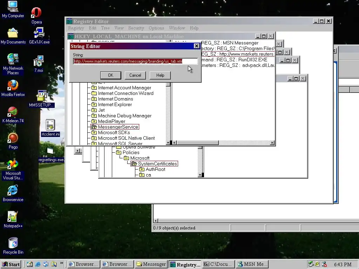Open the Window menu
This screenshot has height=269, width=359.
[177, 28]
